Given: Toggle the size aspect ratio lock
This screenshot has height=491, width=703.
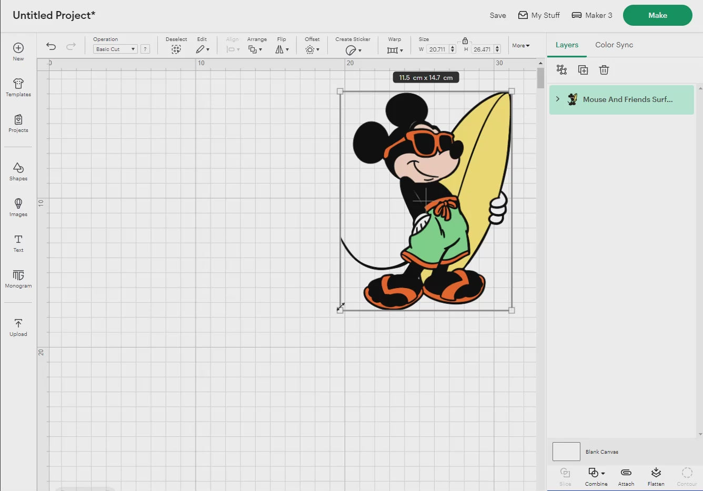Looking at the screenshot, I should click(465, 40).
